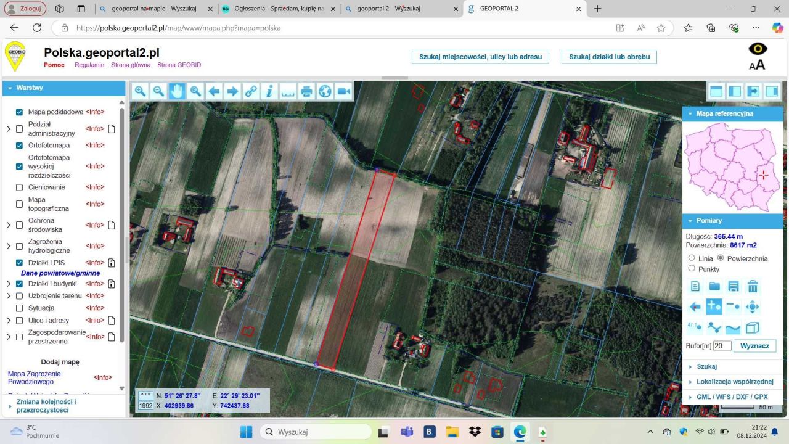Expand Podział administracyjny layer group
789x444 pixels.
9,129
